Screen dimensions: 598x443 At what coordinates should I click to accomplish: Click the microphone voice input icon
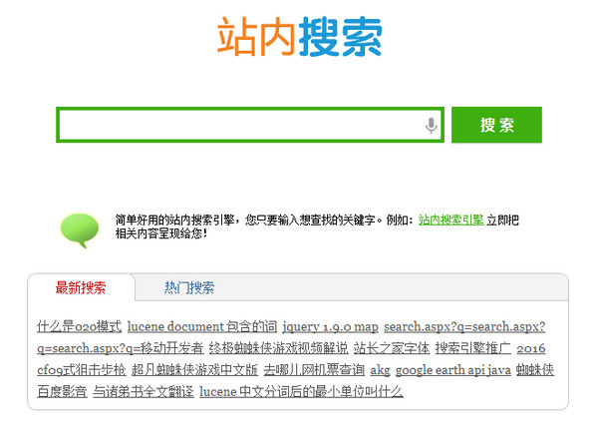(431, 126)
